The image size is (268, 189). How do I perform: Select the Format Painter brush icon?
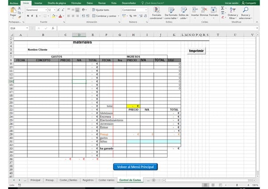(x=20, y=17)
